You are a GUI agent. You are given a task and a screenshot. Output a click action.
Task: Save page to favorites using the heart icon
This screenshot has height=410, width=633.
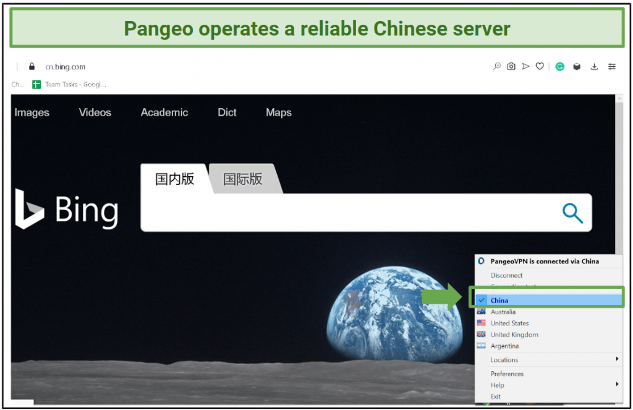tap(540, 66)
